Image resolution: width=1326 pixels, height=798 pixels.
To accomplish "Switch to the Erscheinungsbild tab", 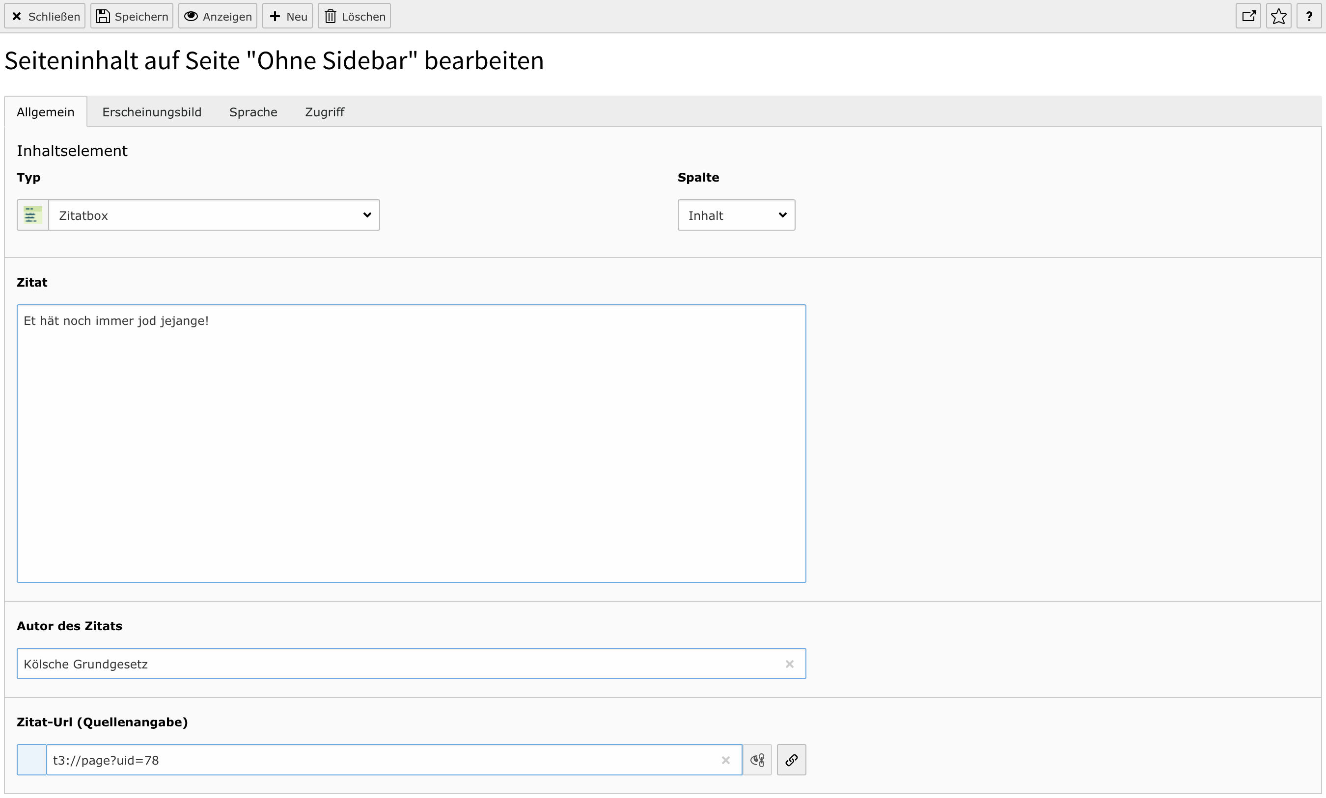I will point(152,112).
